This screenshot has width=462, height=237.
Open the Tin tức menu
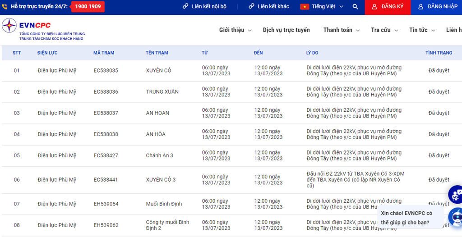[422, 30]
